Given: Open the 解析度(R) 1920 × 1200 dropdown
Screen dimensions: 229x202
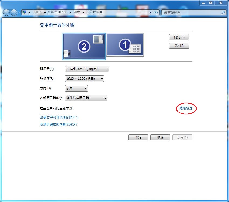Looking at the screenshot, I should pos(84,79).
